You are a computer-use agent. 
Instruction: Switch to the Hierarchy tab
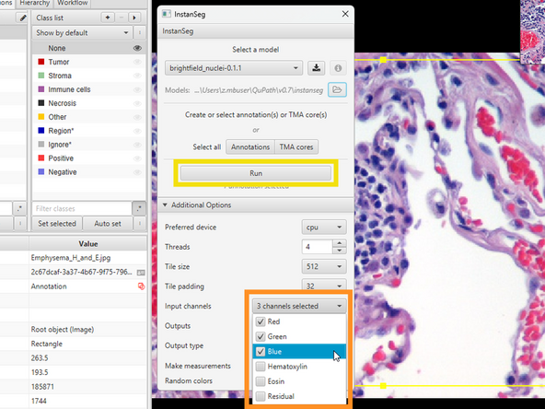[35, 3]
